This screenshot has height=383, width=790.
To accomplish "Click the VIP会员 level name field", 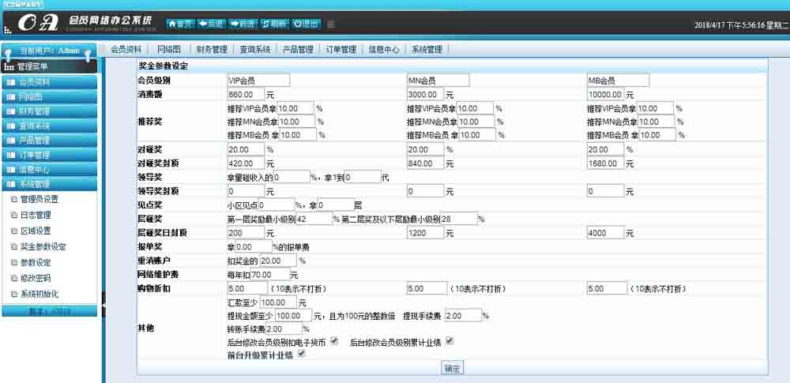I will coord(258,80).
